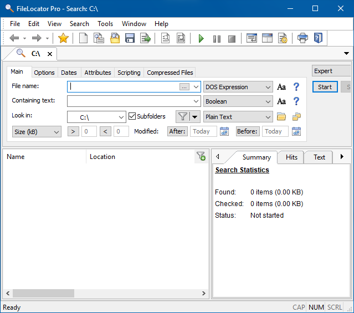Open the Tools menu

pyautogui.click(x=105, y=24)
